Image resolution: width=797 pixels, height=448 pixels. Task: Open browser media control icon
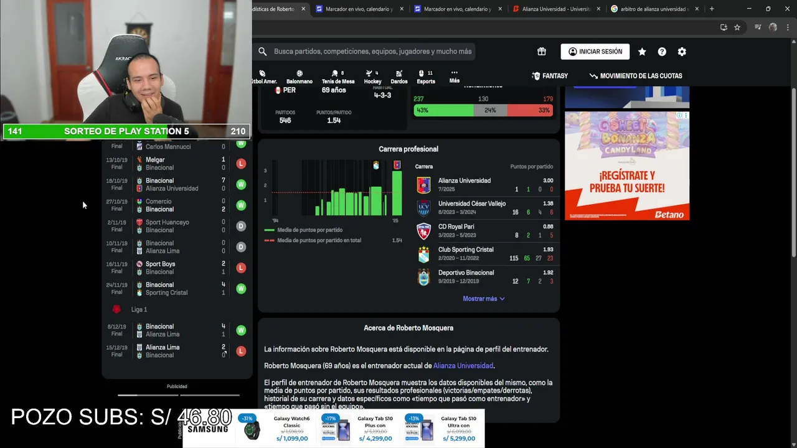[x=758, y=27]
